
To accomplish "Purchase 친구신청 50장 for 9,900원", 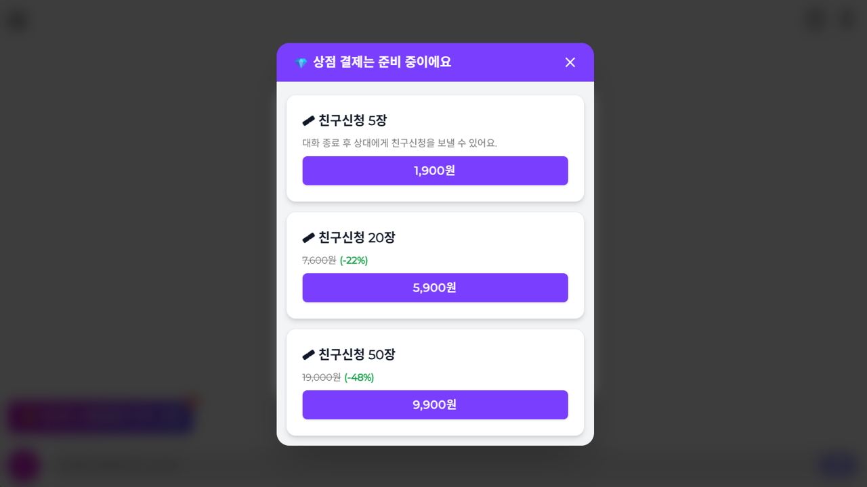I will pos(435,404).
